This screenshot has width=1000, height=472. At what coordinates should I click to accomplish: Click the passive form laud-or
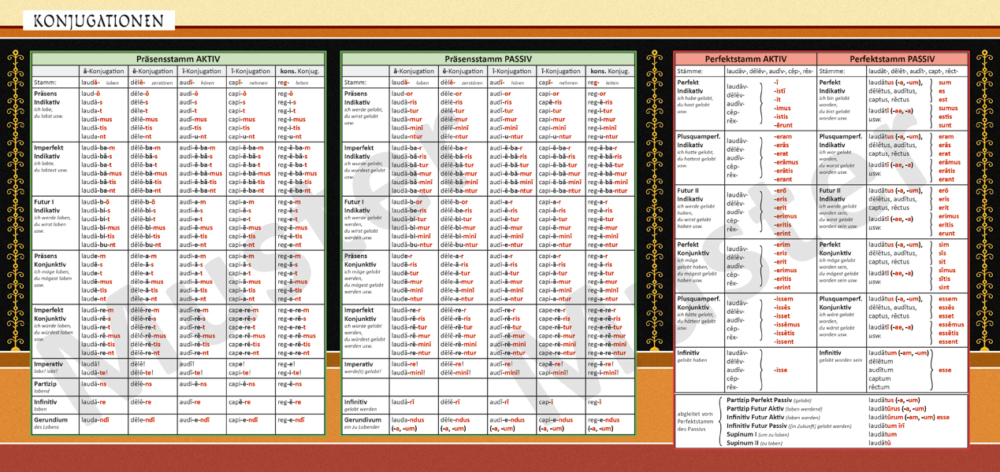(x=403, y=94)
